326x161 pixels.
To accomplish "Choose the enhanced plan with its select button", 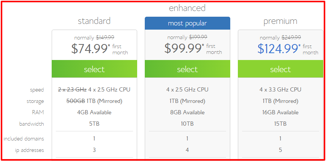I will click(x=187, y=69).
